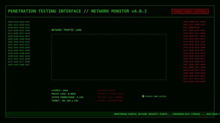Image resolution: width=220 pixels, height=123 pixels.
Task: Click green hex row 0x55 0x66 0x77 0x88
Action: (19, 62)
